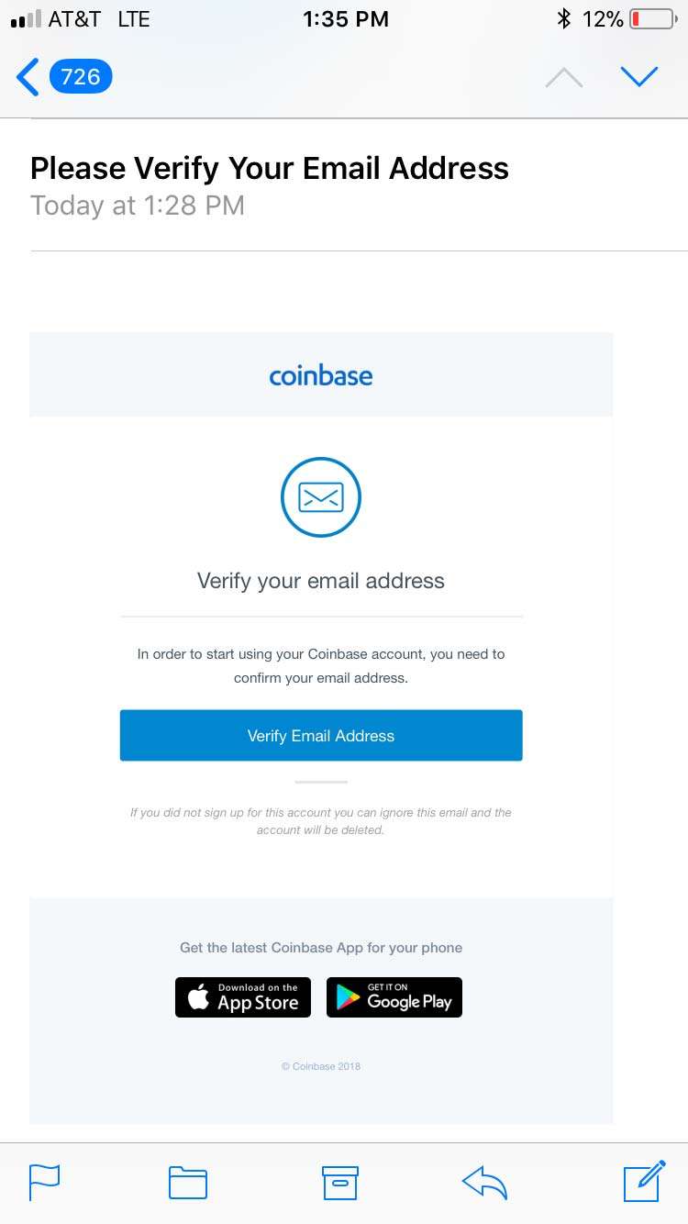Open reply options with the arrow icon
This screenshot has width=688, height=1224.
pos(484,1182)
